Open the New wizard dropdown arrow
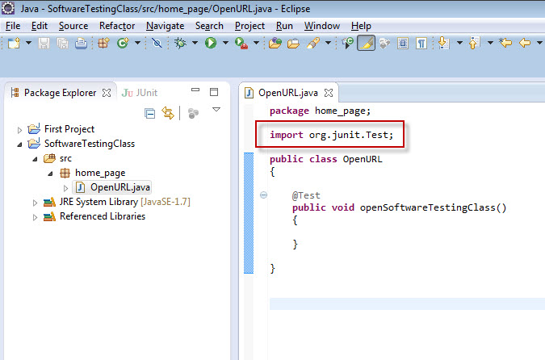This screenshot has width=545, height=360. pyautogui.click(x=28, y=43)
